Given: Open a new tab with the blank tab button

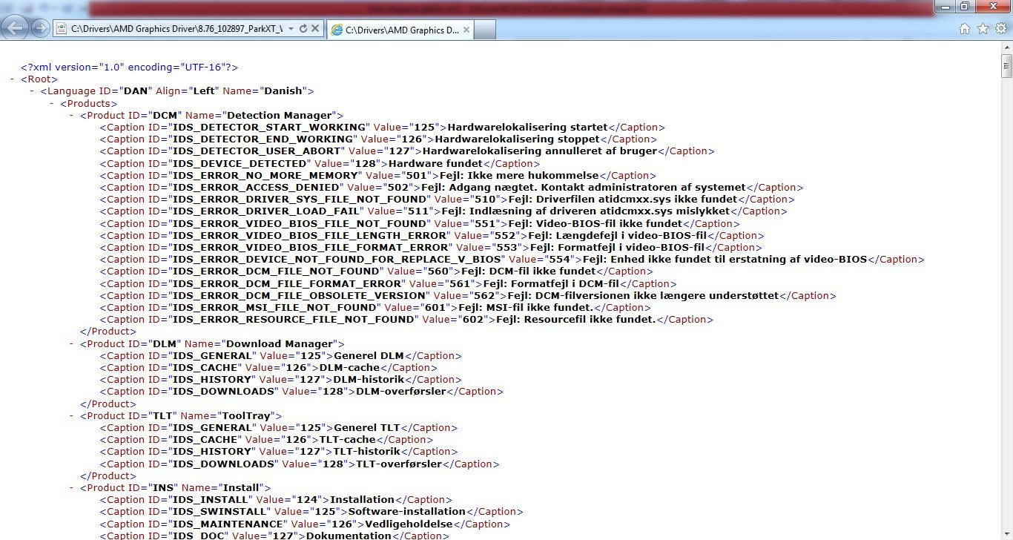Looking at the screenshot, I should [x=484, y=30].
